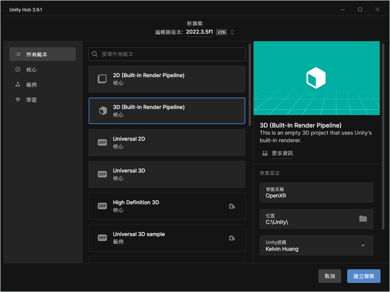The width and height of the screenshot is (390, 292).
Task: Choose the 2D (Built-In Render Pipeline) template
Action: pyautogui.click(x=167, y=79)
